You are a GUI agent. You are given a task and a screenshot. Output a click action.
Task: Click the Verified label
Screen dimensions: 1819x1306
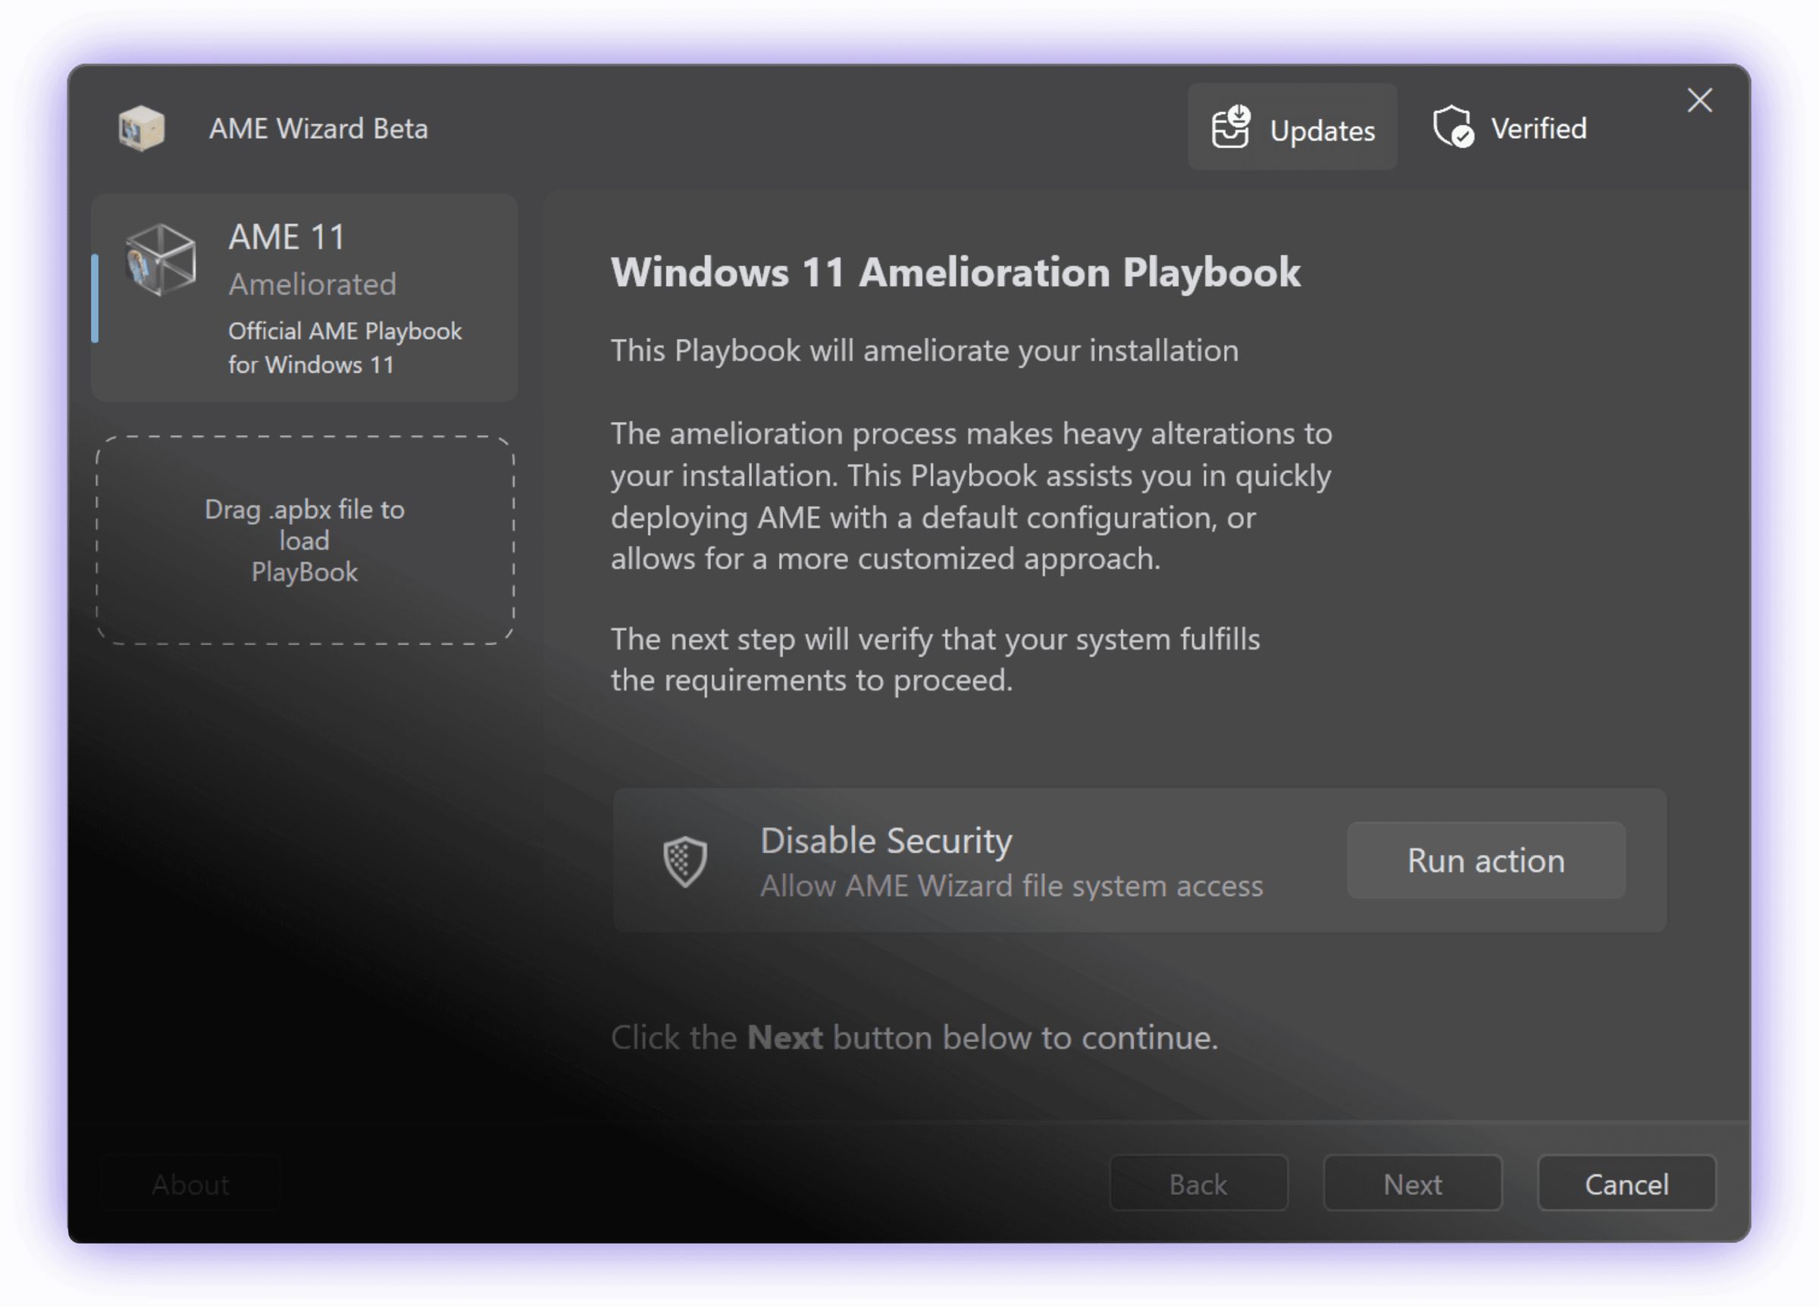(1539, 128)
